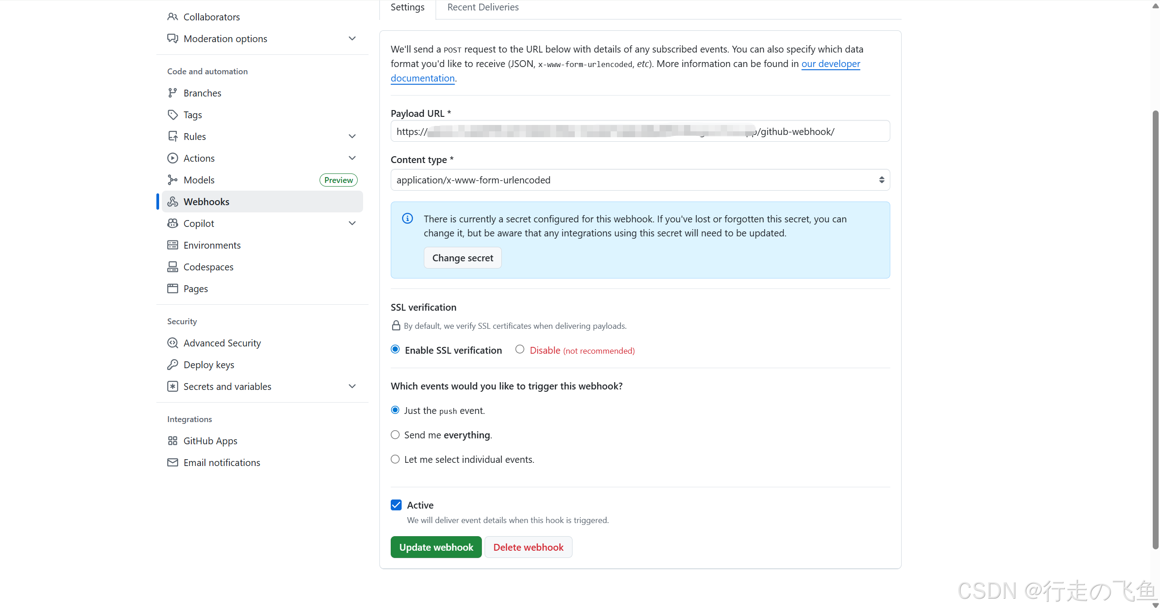This screenshot has width=1160, height=610.
Task: Click into the Payload URL field
Action: click(640, 131)
